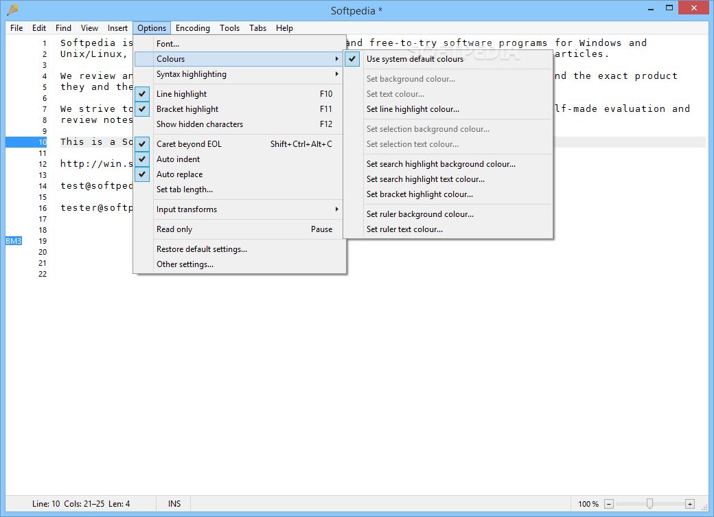This screenshot has width=714, height=517.
Task: Select Set tab length...
Action: (240, 189)
